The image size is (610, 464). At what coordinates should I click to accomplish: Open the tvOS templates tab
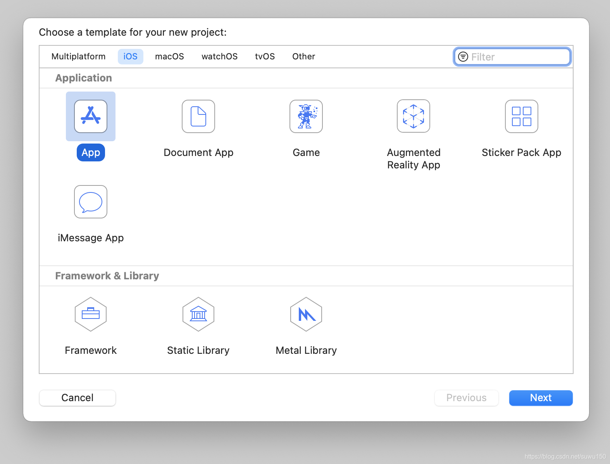265,57
